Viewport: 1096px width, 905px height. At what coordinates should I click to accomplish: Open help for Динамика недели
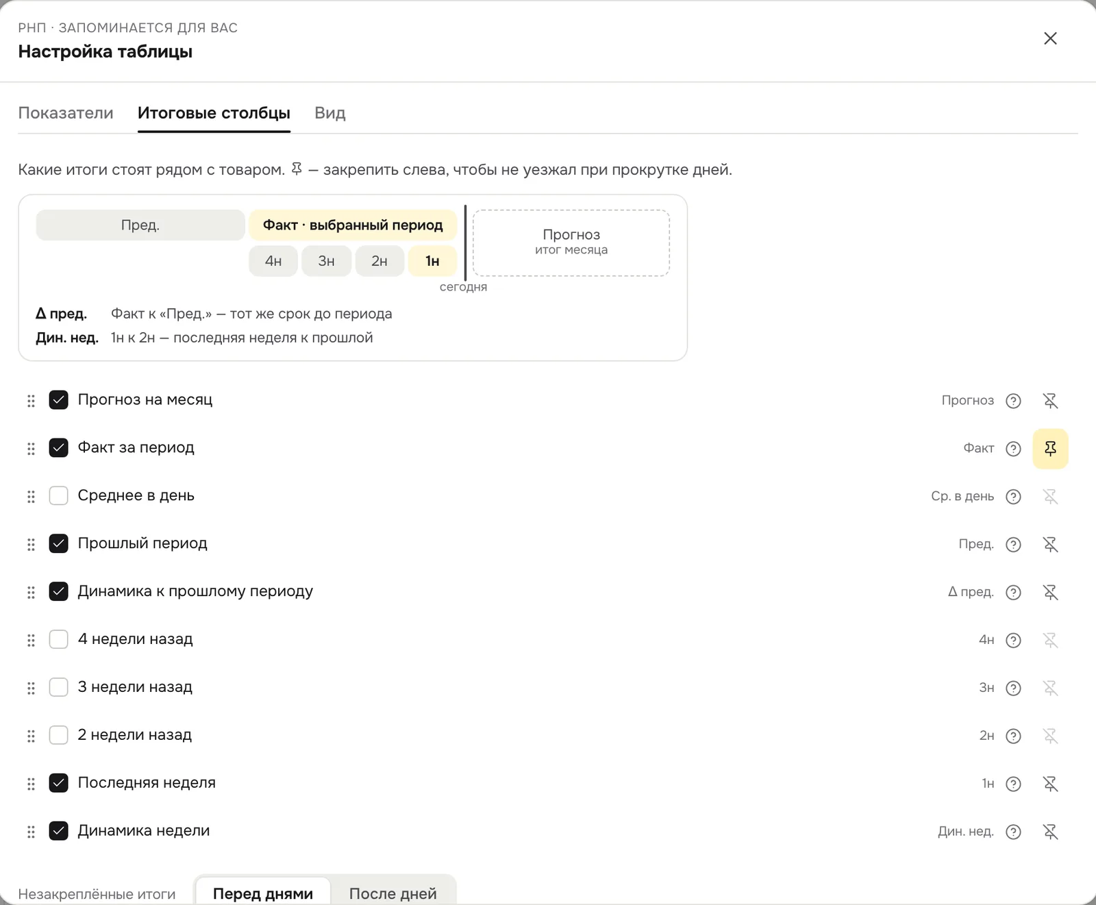[x=1013, y=832]
